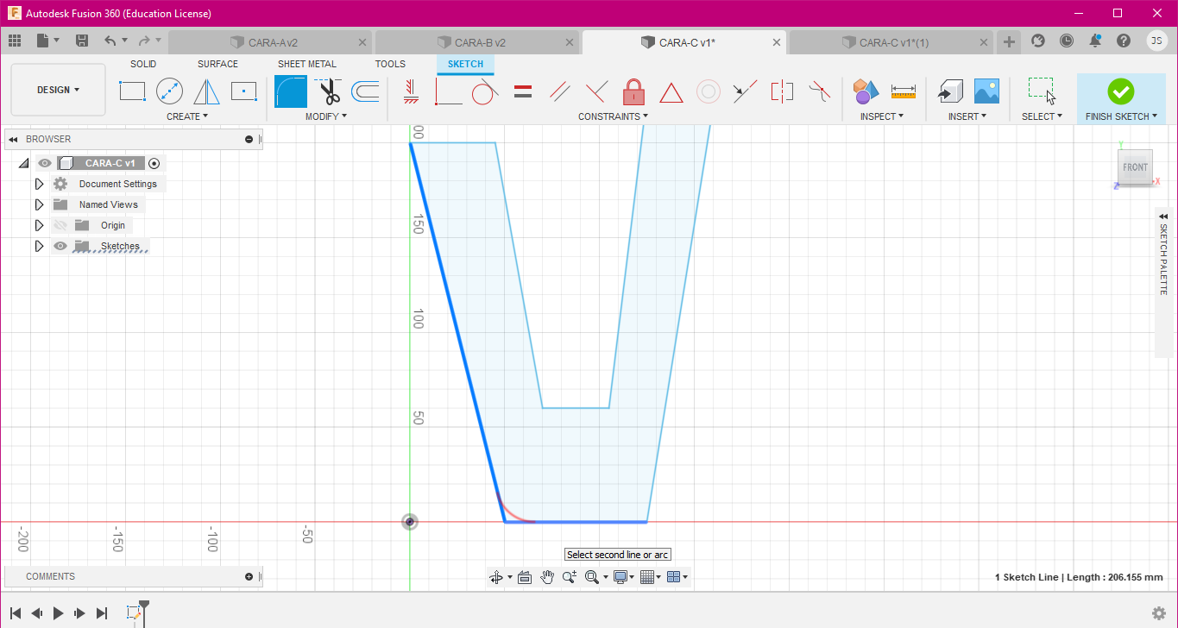Click the Front face of the ViewCube

[1135, 167]
